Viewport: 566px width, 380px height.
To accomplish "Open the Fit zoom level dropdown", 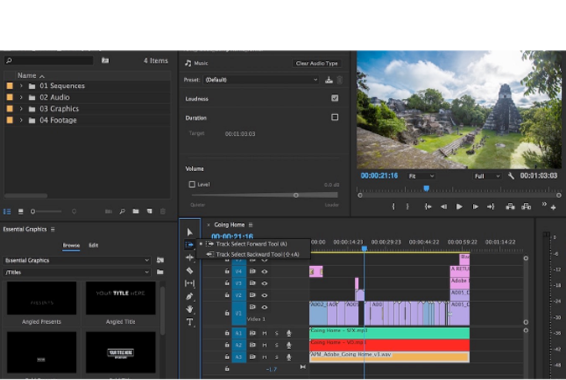I will [421, 176].
